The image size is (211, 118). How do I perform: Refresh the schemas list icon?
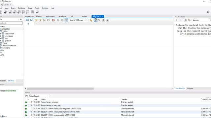[x=21, y=20]
